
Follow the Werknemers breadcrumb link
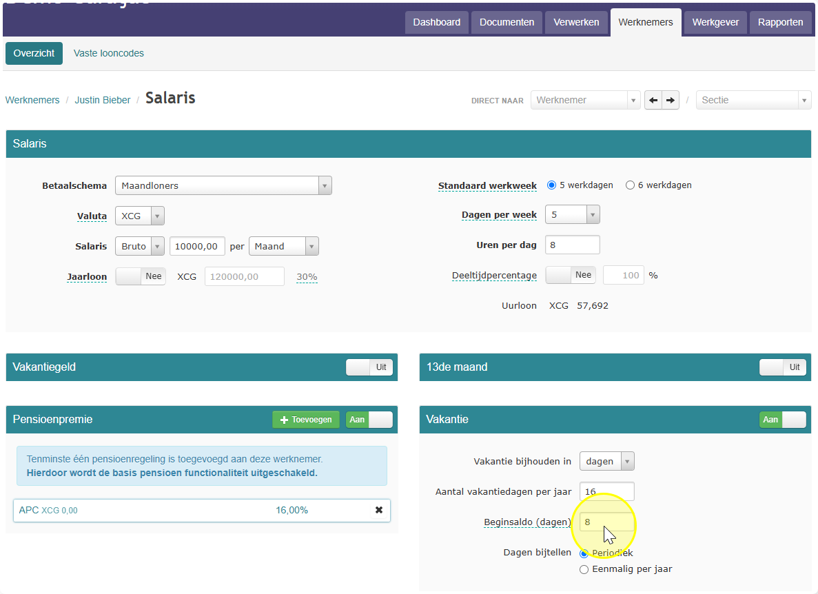coord(32,100)
